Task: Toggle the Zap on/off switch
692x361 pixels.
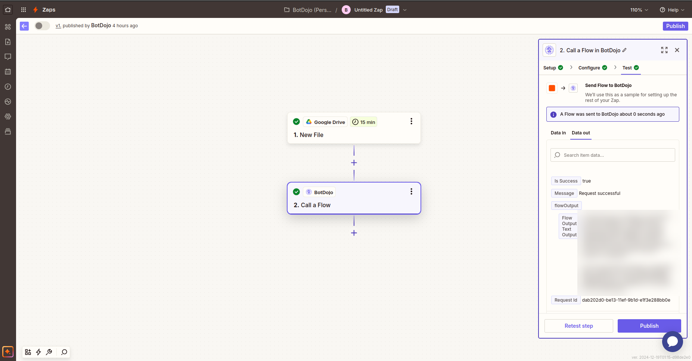Action: (x=42, y=26)
